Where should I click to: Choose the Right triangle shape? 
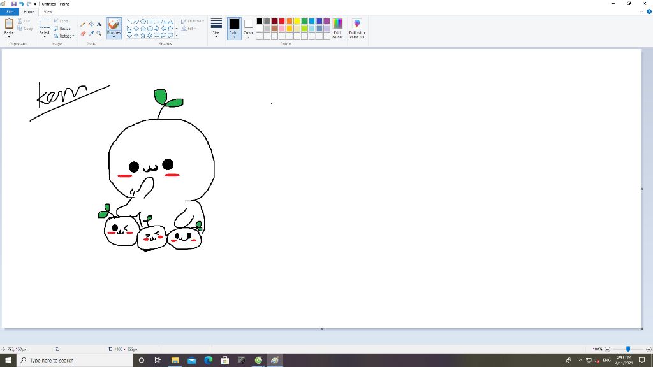coord(129,28)
